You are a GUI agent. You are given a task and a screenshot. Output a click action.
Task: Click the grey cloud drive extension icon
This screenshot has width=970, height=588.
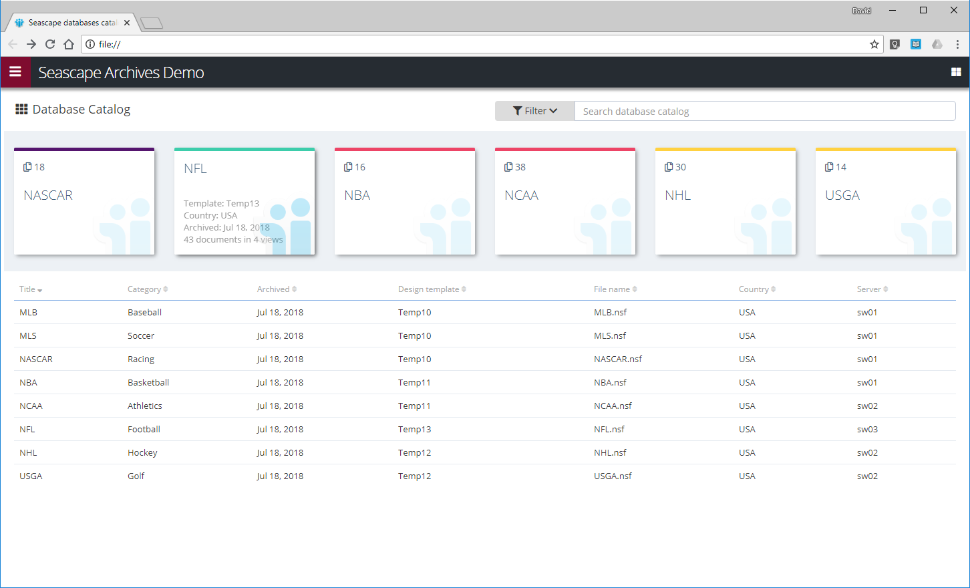click(937, 44)
